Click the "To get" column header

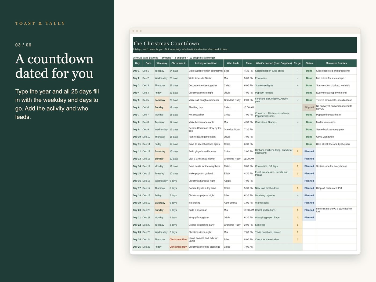[298, 63]
